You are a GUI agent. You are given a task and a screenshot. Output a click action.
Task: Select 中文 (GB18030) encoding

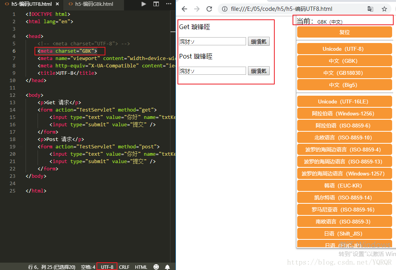click(344, 73)
